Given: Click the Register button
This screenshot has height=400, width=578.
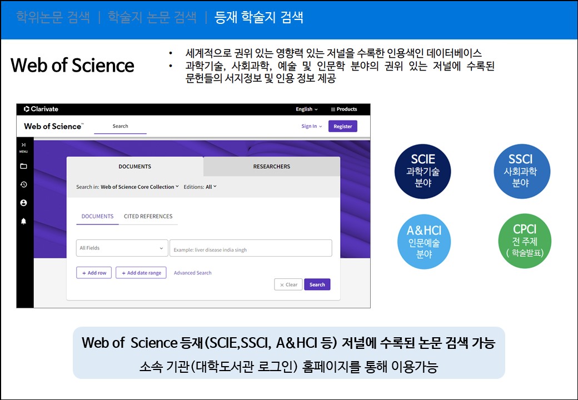Looking at the screenshot, I should 343,126.
